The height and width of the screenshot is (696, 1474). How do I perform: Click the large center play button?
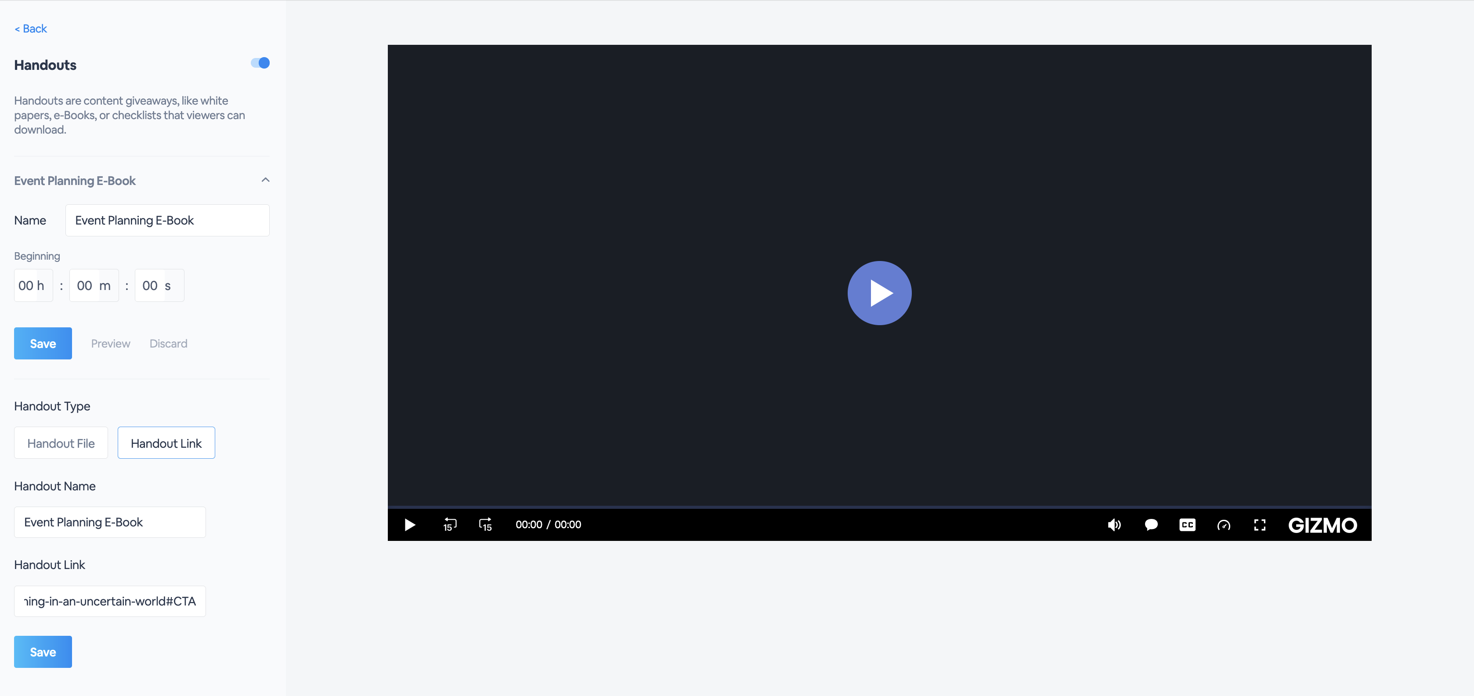pos(879,293)
